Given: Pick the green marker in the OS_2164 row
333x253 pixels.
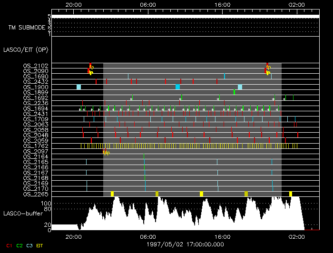Looking at the screenshot, I should [x=144, y=156].
